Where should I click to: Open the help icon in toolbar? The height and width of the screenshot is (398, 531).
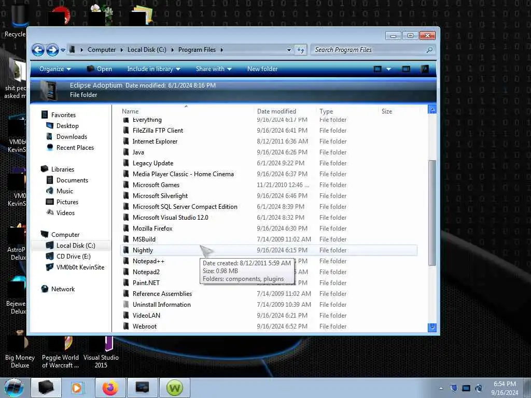(x=425, y=69)
